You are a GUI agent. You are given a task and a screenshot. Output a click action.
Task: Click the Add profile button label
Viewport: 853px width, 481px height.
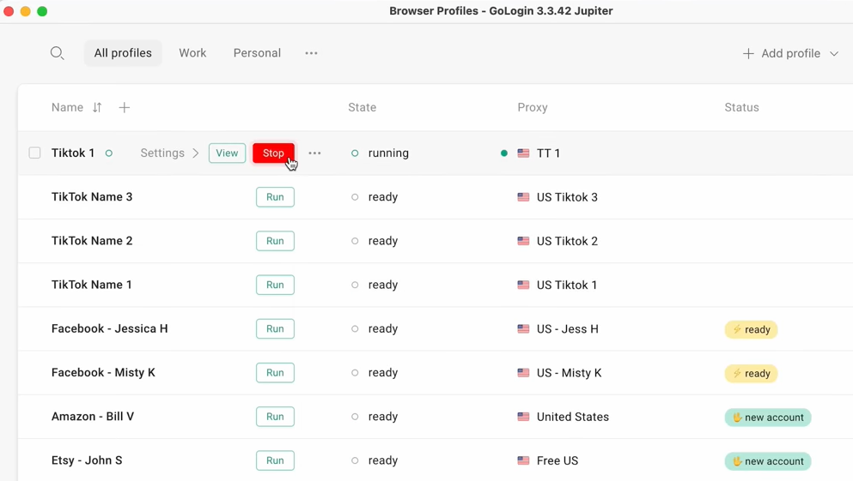(x=791, y=54)
